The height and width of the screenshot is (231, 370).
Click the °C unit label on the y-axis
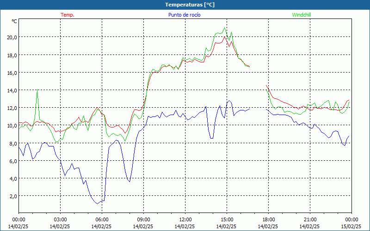14,21
